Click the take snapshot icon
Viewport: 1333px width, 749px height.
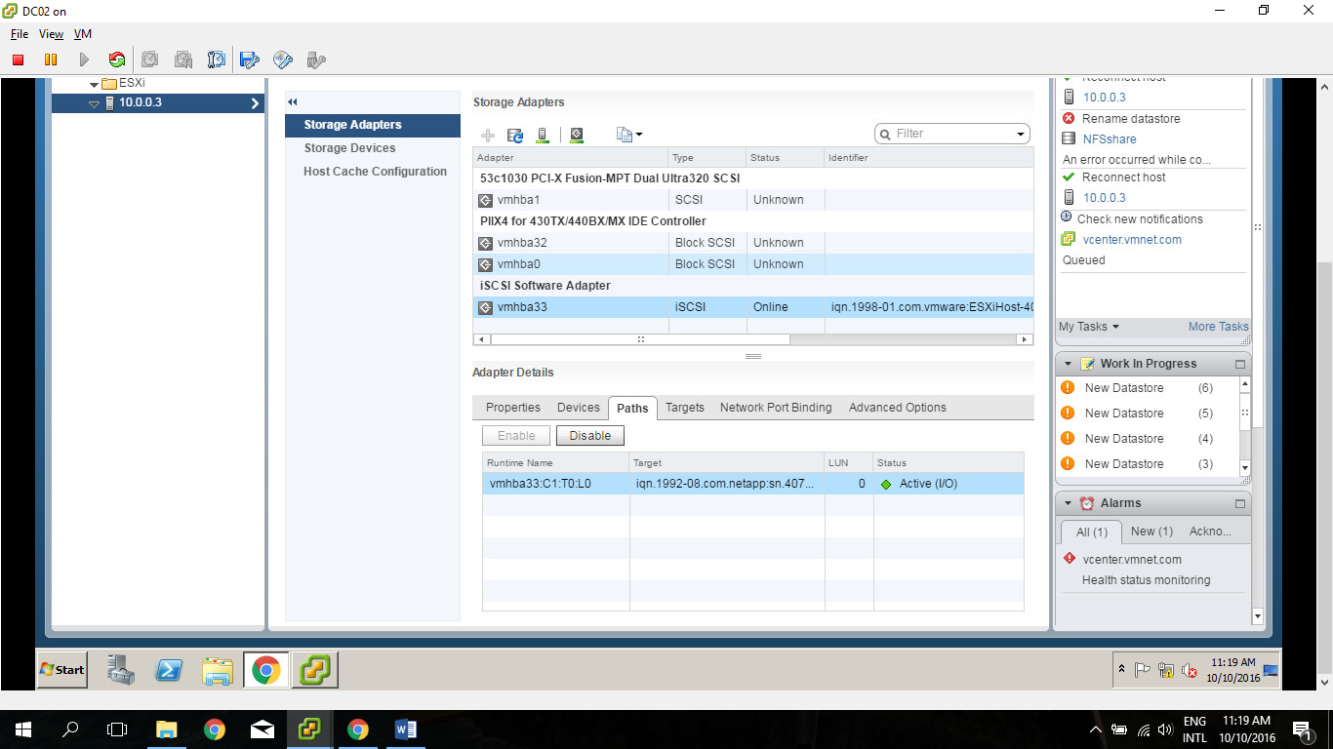150,59
